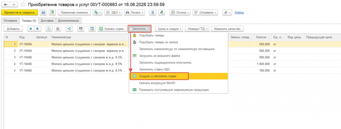The width and height of the screenshot is (341, 129).
Task: Paste rows with the clipboard icon
Action: click(x=58, y=29)
